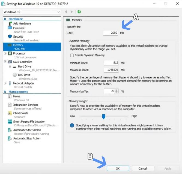The height and width of the screenshot is (174, 182).
Task: Click 'Default Switch' under Network Adapter
Action: pyautogui.click(x=23, y=87)
